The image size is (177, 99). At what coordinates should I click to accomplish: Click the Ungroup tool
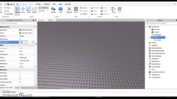coord(84,11)
